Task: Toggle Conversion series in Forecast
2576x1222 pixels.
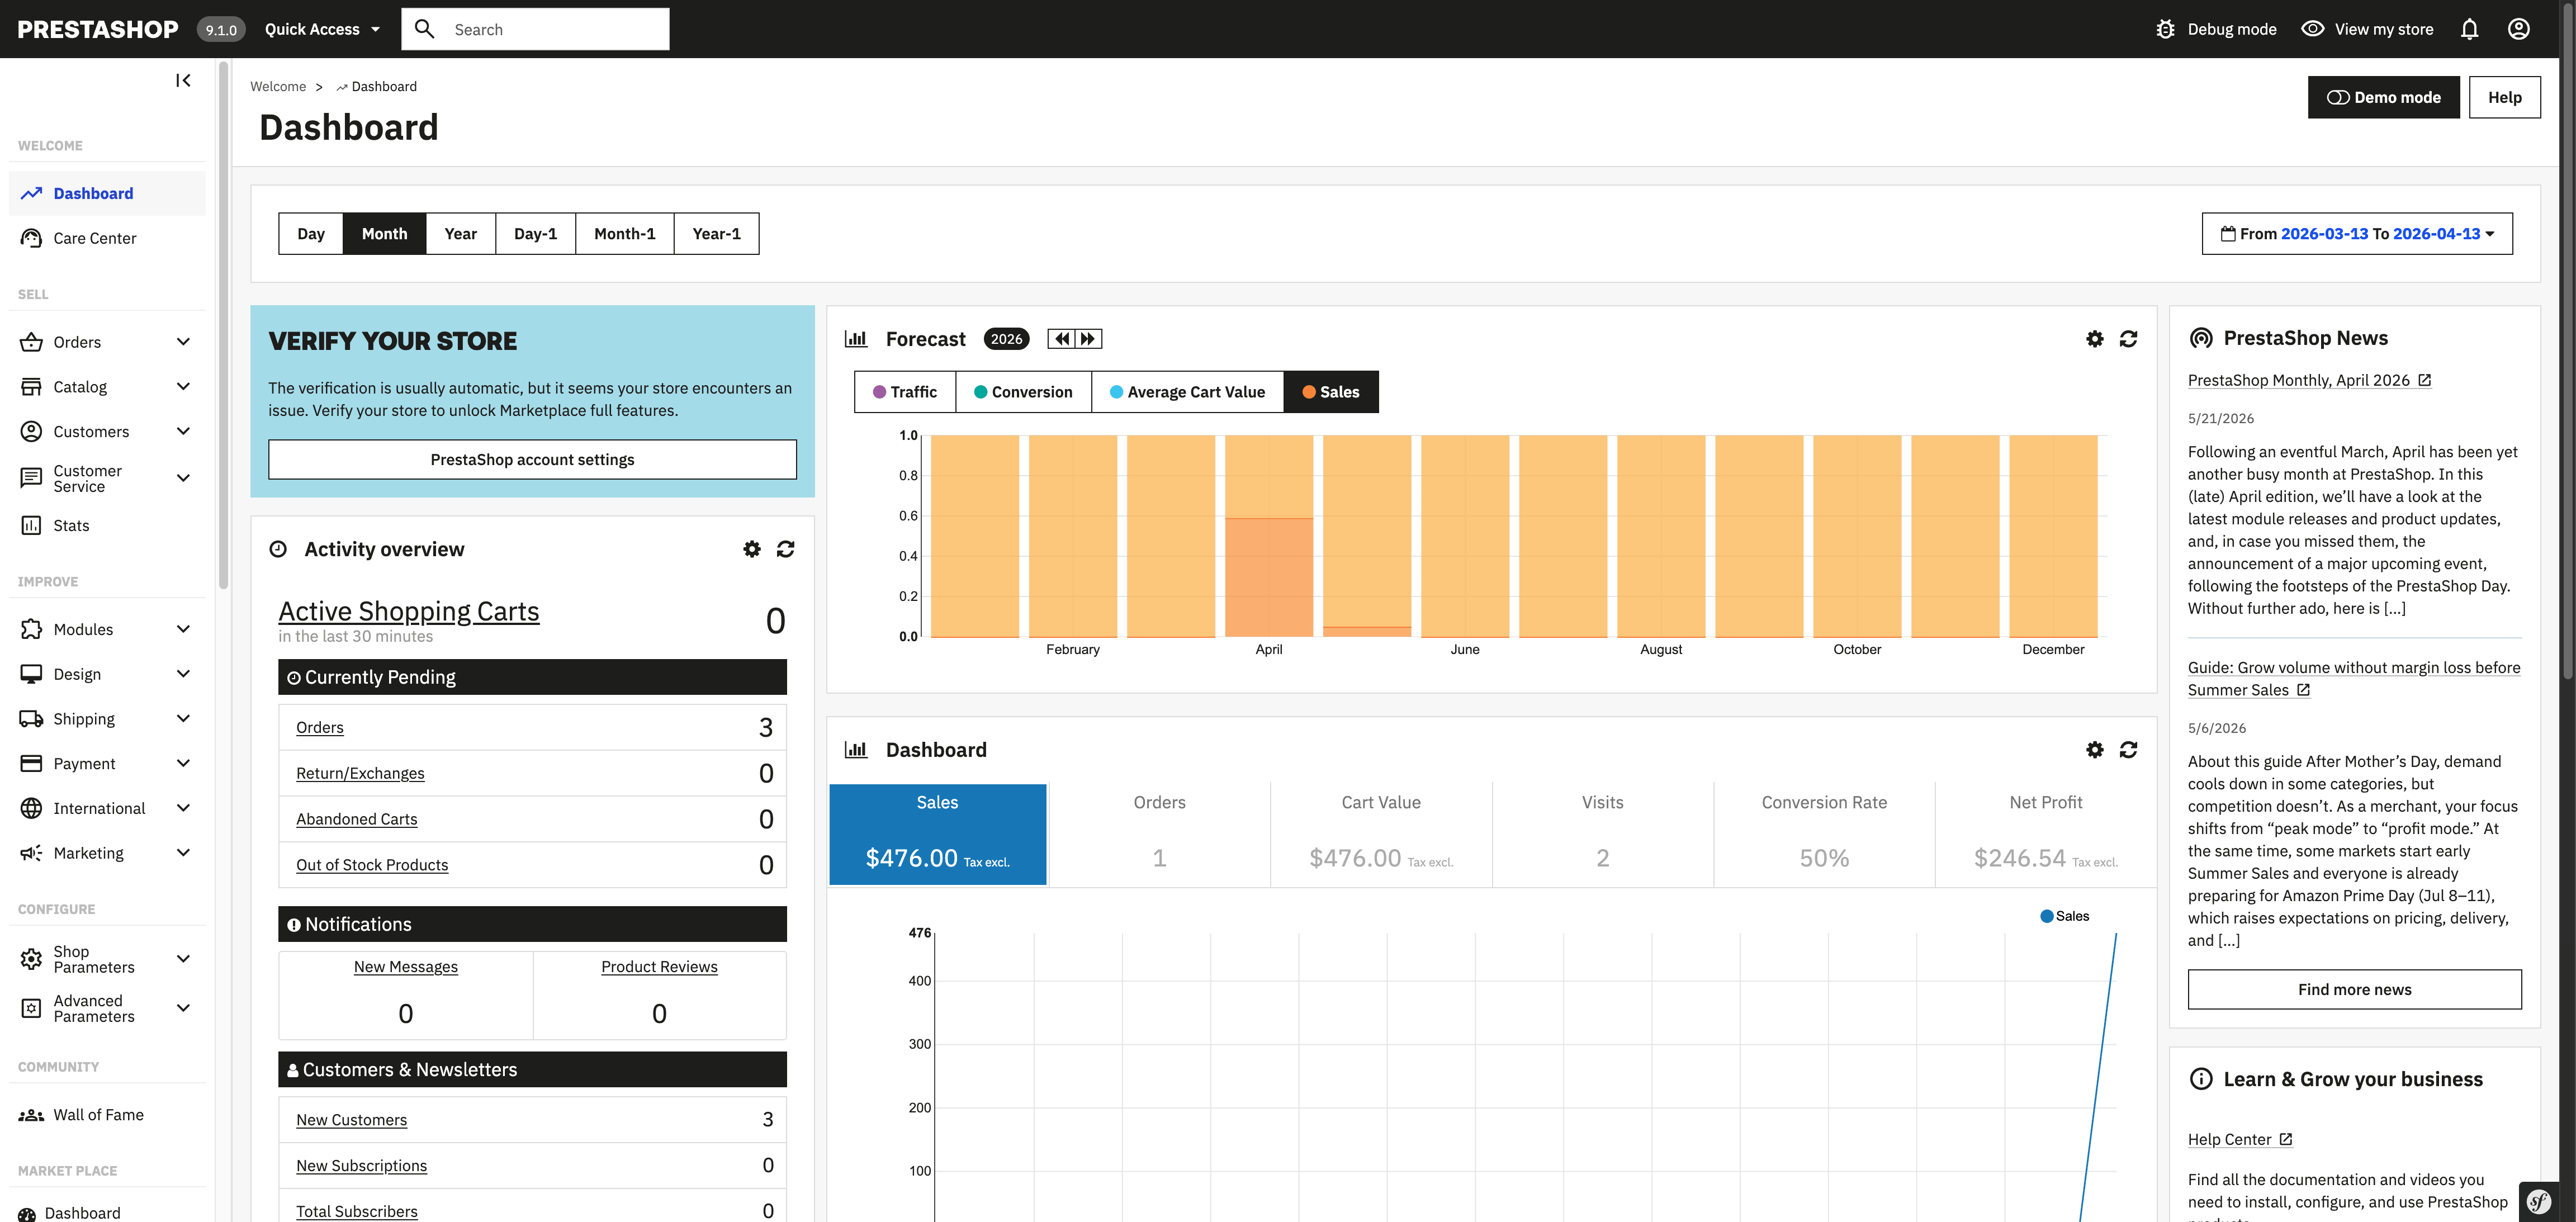Action: tap(1023, 392)
